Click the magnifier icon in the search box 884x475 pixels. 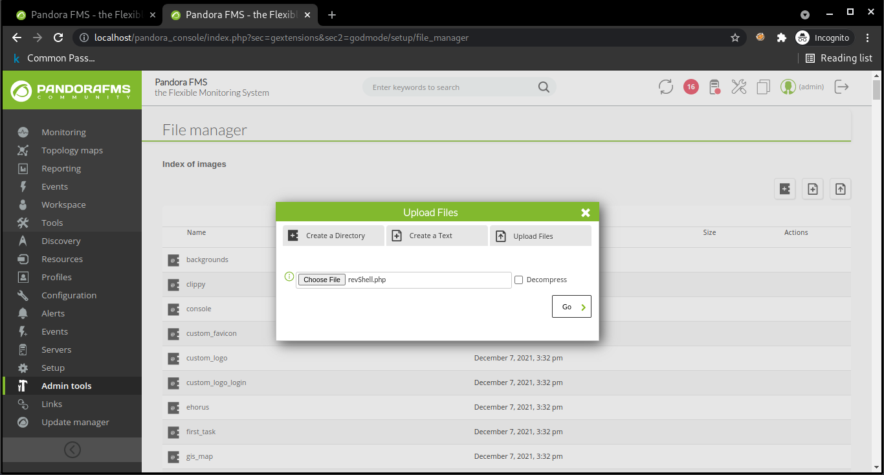544,87
